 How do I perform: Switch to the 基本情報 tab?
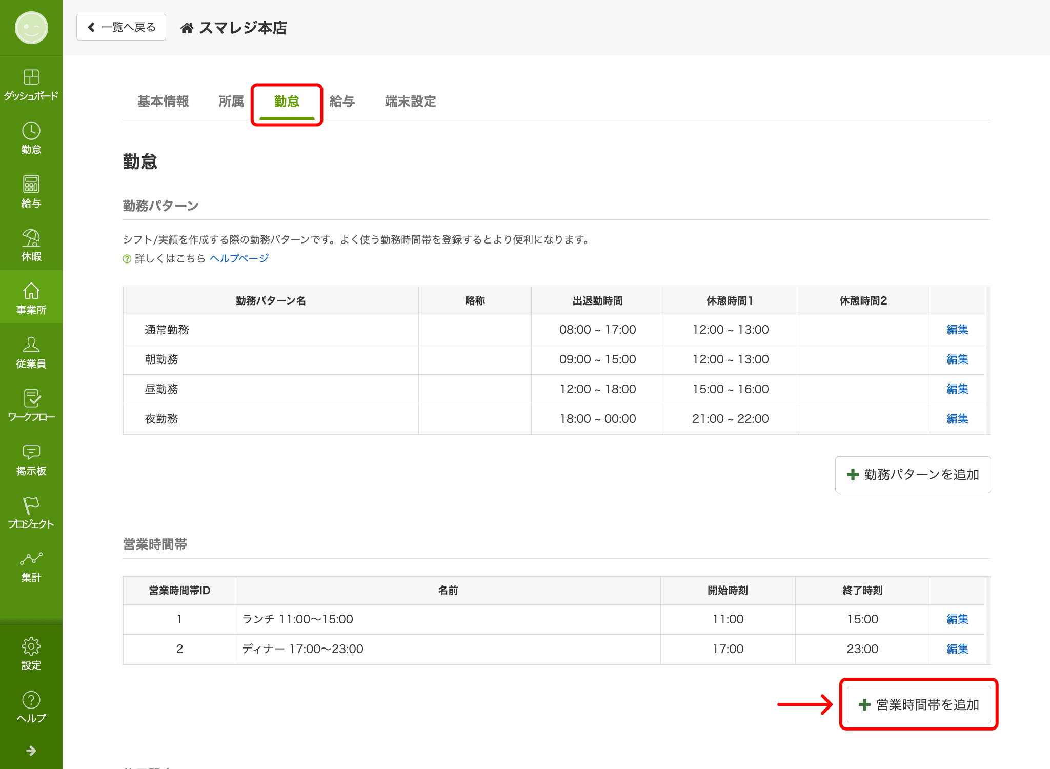163,102
